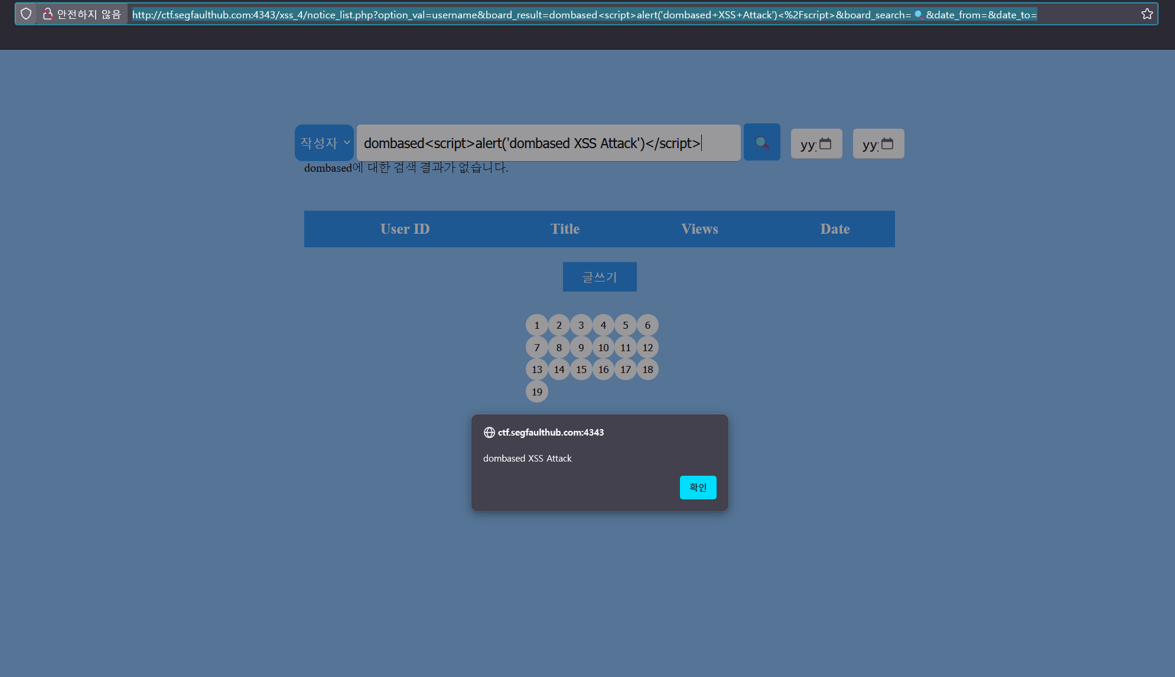Click the Views column header
Viewport: 1175px width, 677px height.
[700, 229]
